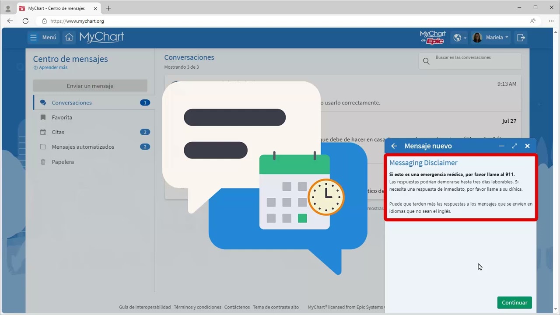Go to MyChart home icon

(x=69, y=38)
